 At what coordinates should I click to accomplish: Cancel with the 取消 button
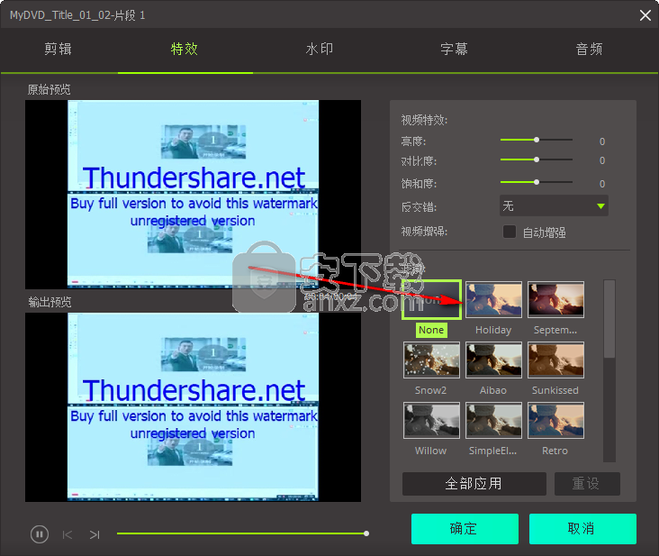point(582,529)
